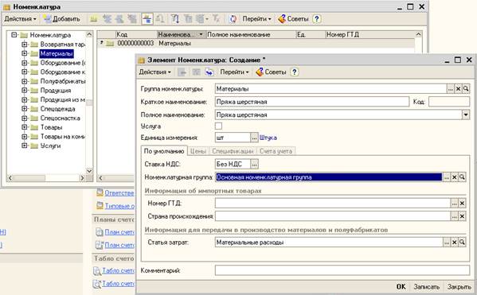Screen dimensions: 477x295
Task: Expand Спецодежда tree node
Action: coord(25,109)
